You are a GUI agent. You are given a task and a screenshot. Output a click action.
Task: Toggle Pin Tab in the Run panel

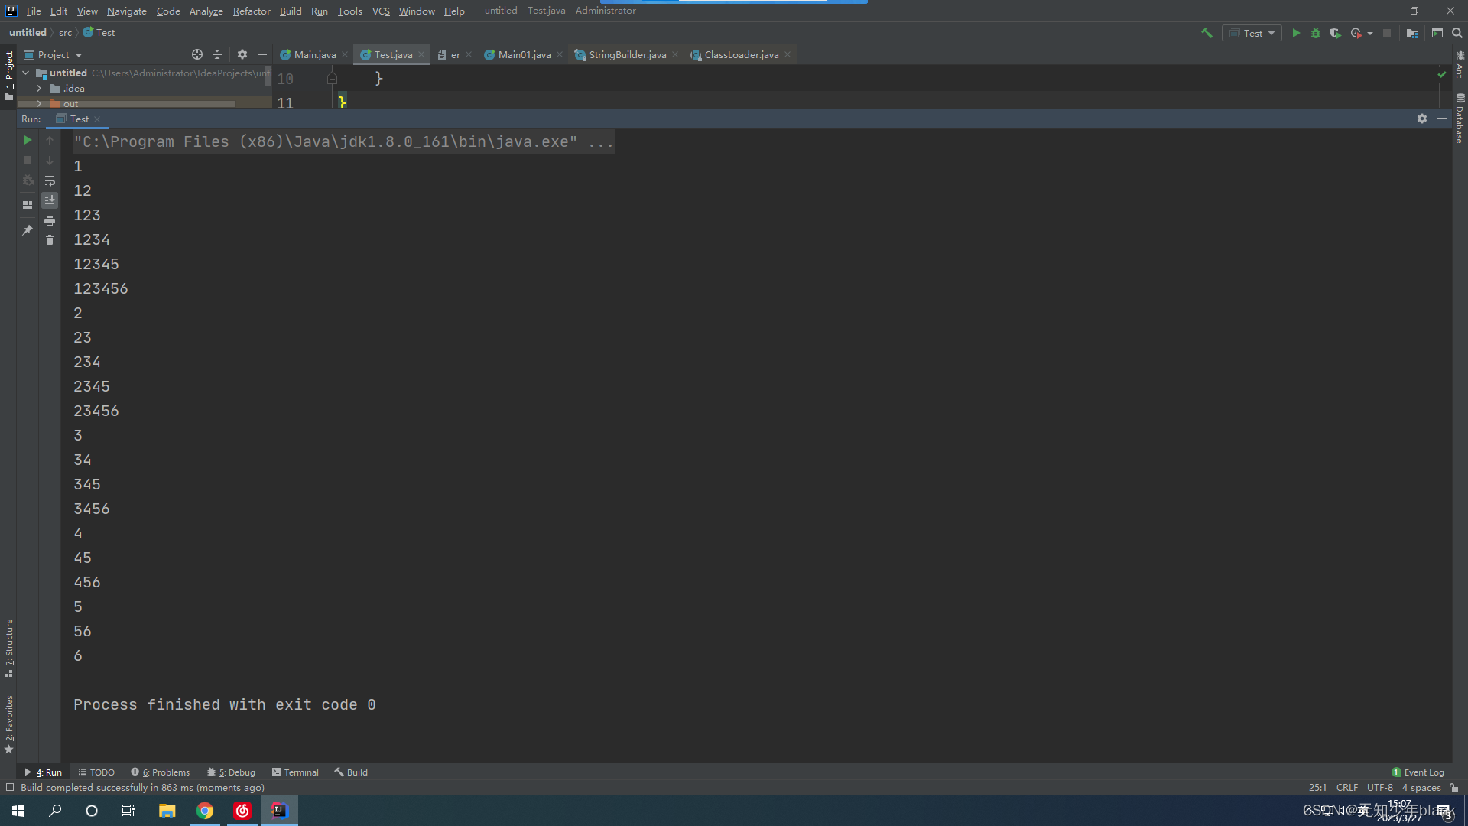(28, 229)
